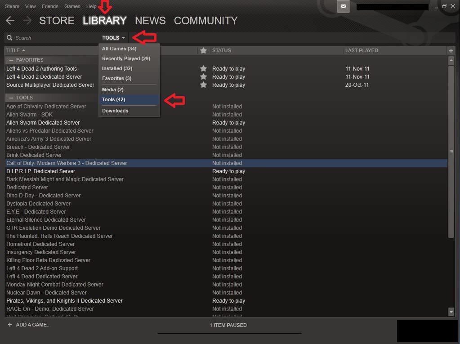The width and height of the screenshot is (460, 344).
Task: Select Killing Floor Beta Dedicated Server
Action: (48, 260)
